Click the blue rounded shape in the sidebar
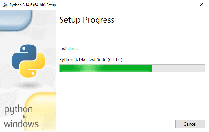The height and width of the screenshot is (132, 209). click(16, 20)
